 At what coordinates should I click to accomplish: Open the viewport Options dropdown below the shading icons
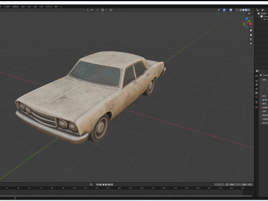(x=250, y=14)
